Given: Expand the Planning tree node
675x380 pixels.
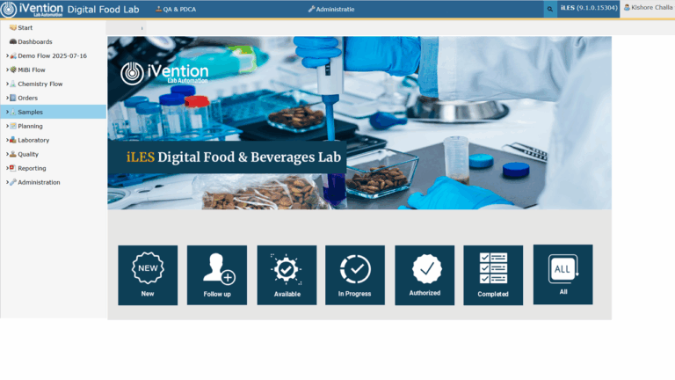Looking at the screenshot, I should [7, 127].
